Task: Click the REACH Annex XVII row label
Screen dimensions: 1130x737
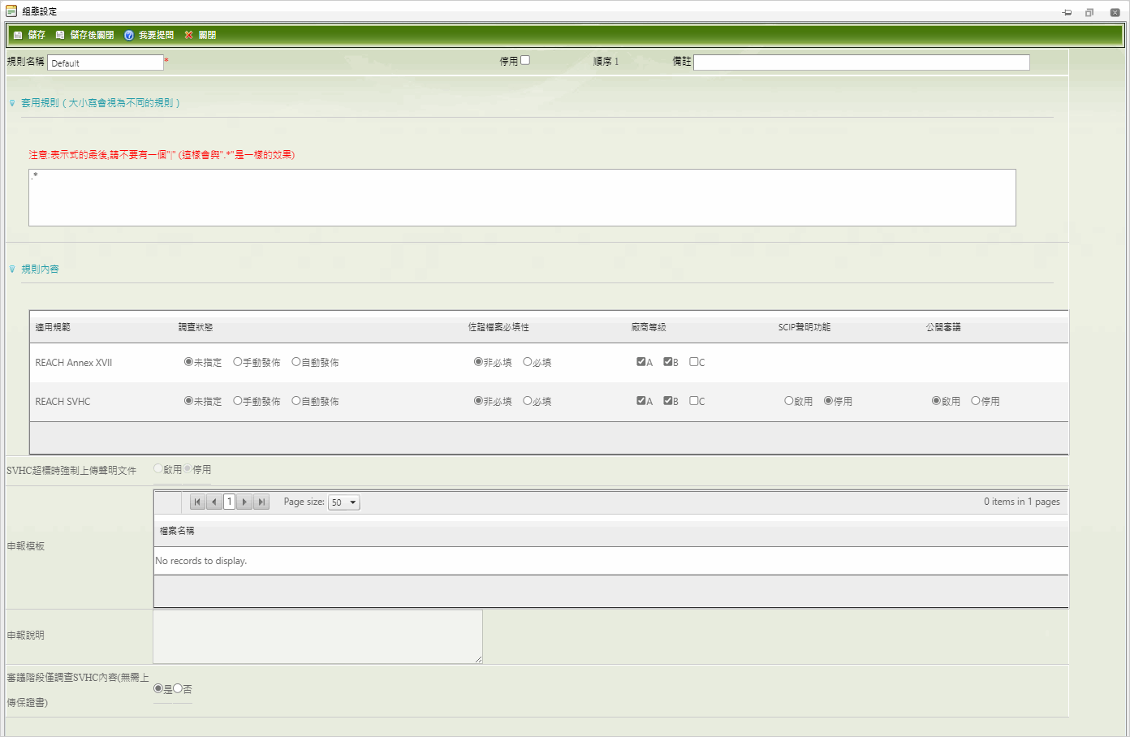Action: click(x=74, y=363)
